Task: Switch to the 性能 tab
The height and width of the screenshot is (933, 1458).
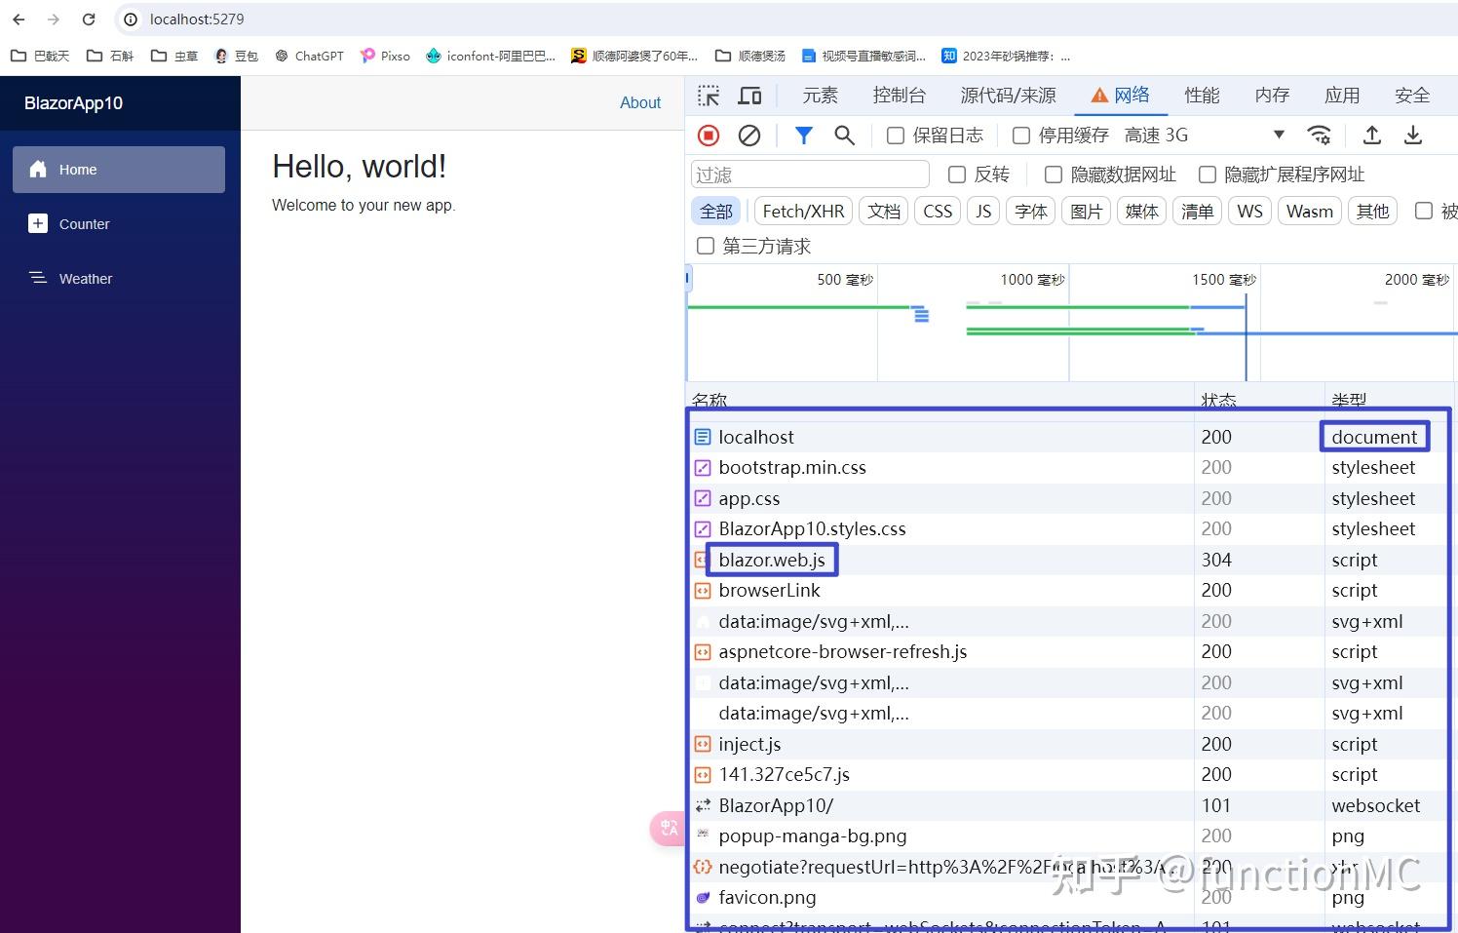Action: coord(1202,95)
